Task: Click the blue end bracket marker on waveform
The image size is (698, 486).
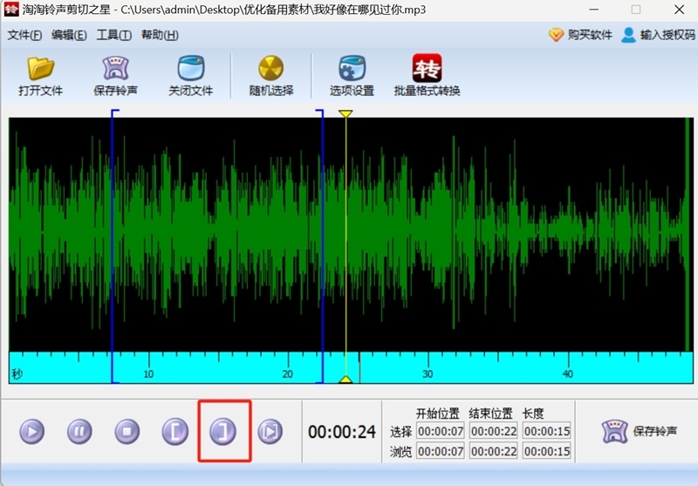Action: (321, 246)
